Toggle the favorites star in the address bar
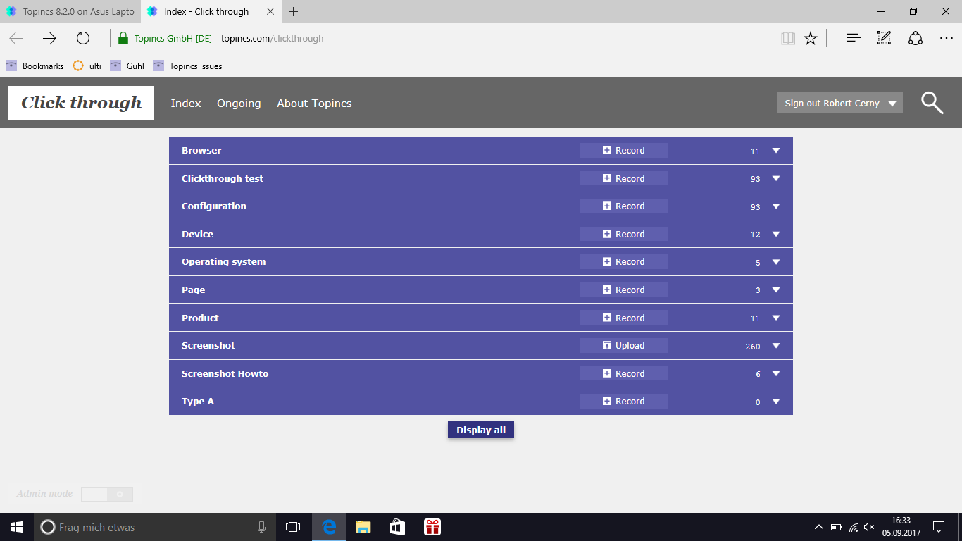Screen dimensions: 962x541 (x=810, y=39)
